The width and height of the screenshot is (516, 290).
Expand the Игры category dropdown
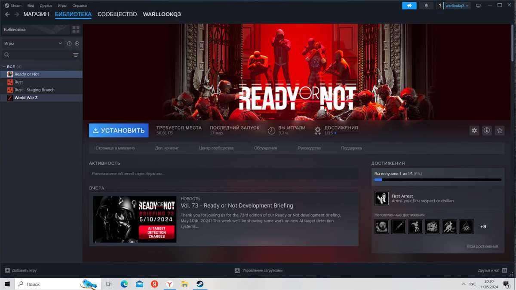pos(60,43)
